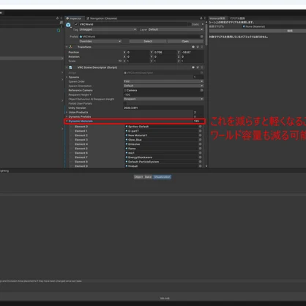Switch to the マテリアル置換 tab
The width and height of the screenshot is (306, 306).
(x=237, y=18)
